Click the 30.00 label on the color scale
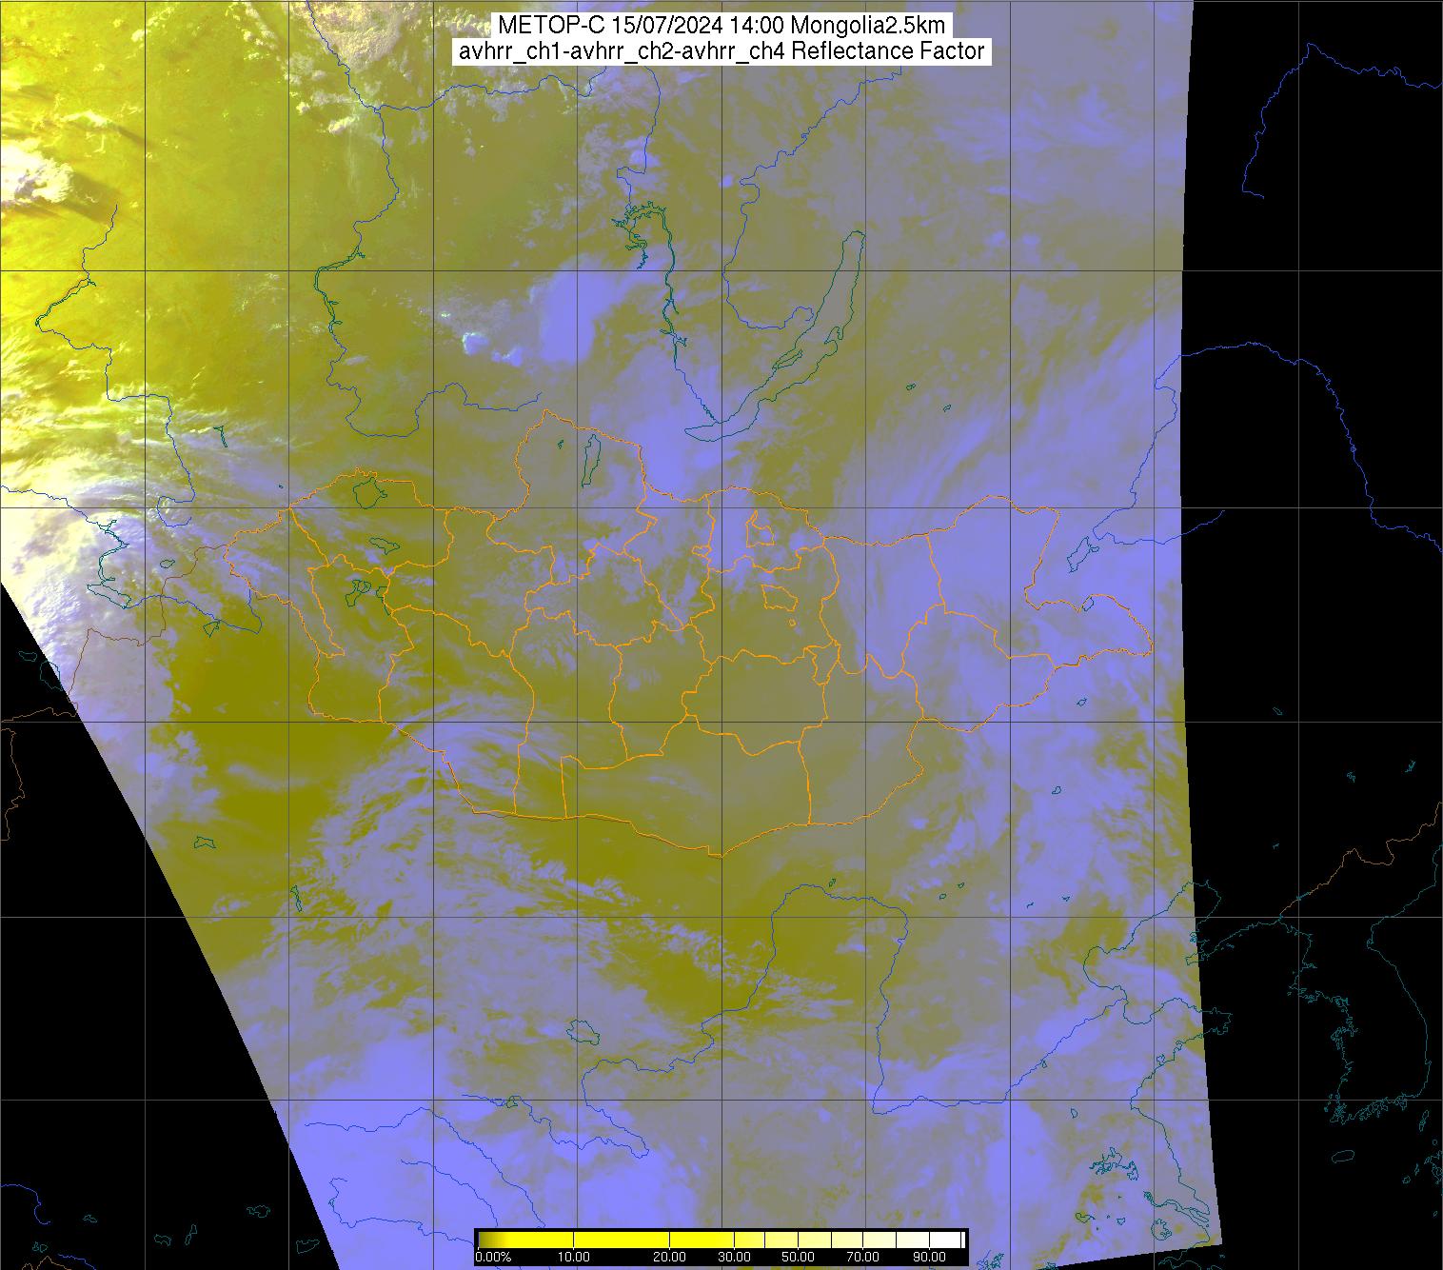Image resolution: width=1443 pixels, height=1270 pixels. [x=734, y=1257]
